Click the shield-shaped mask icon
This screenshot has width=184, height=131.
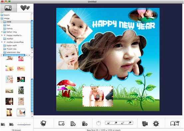click(145, 124)
